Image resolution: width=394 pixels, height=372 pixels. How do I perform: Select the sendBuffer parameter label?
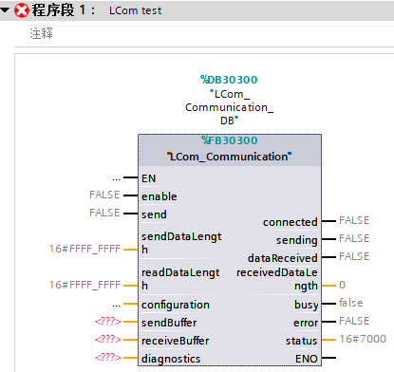coord(169,323)
